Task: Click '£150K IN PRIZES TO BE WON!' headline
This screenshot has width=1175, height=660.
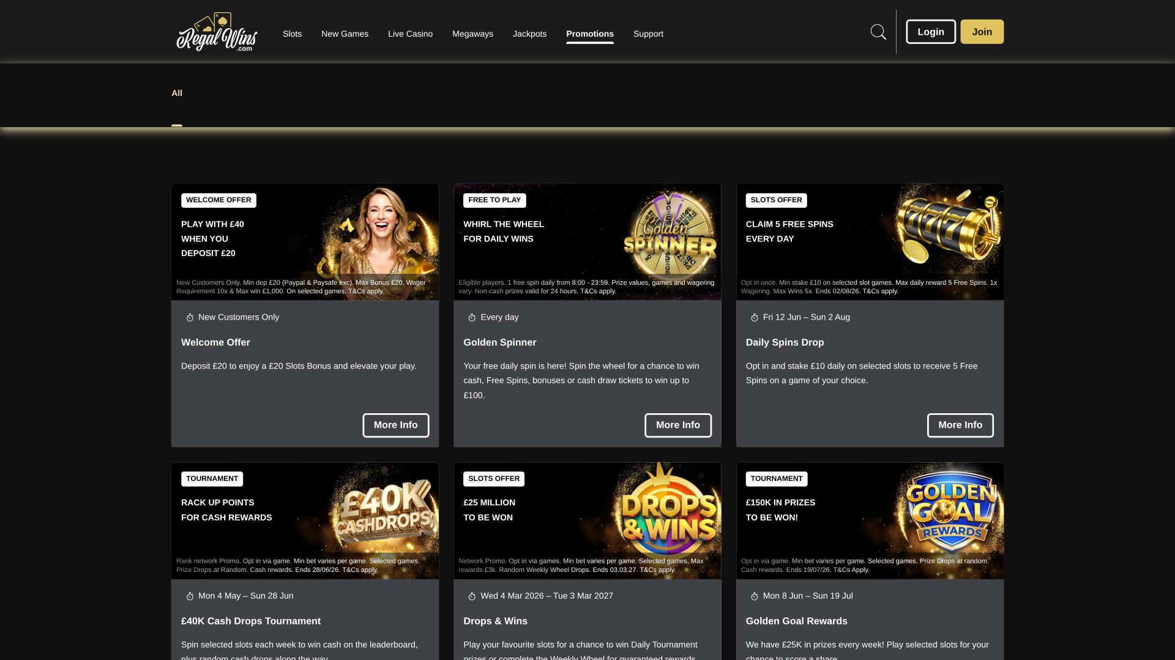Action: pos(780,510)
